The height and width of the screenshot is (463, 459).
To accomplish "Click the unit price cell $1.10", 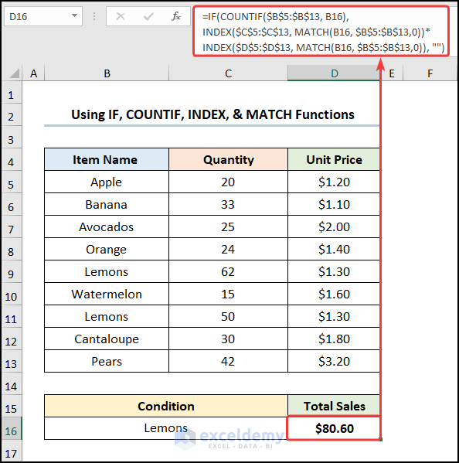I will [334, 204].
